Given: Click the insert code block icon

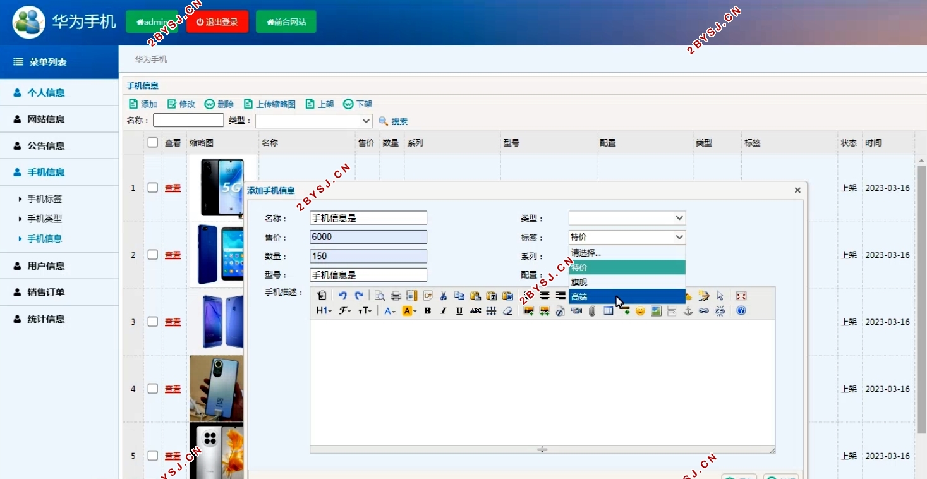Looking at the screenshot, I should [428, 295].
